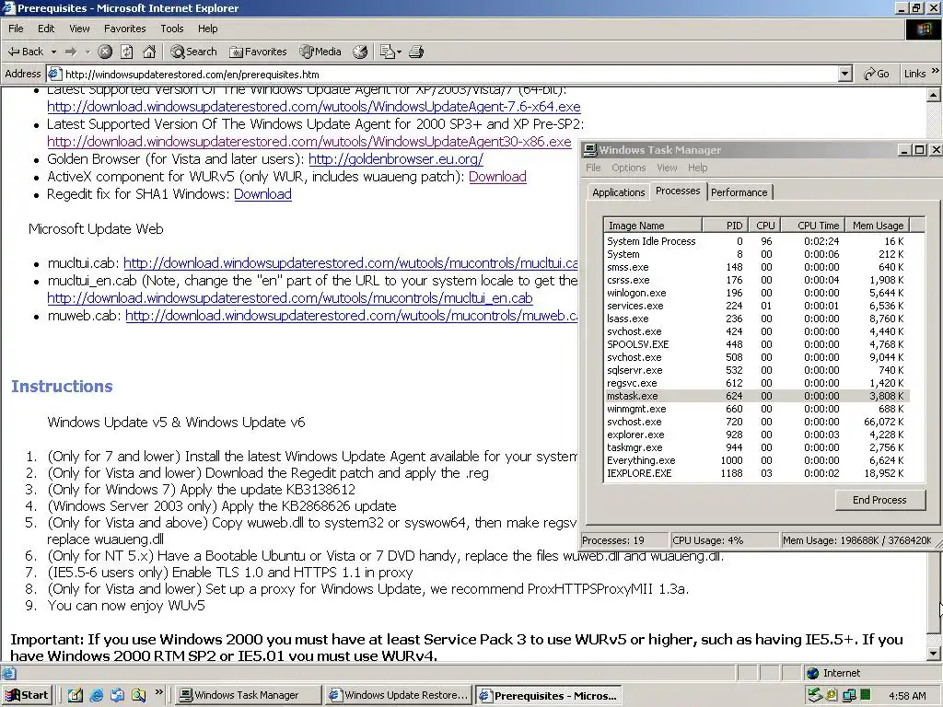The image size is (943, 707).
Task: Select the sqlservr.exe process row
Action: (x=757, y=370)
